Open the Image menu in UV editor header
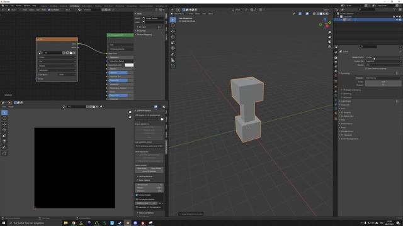Viewport: 403px width, 226px height. pyautogui.click(x=11, y=107)
